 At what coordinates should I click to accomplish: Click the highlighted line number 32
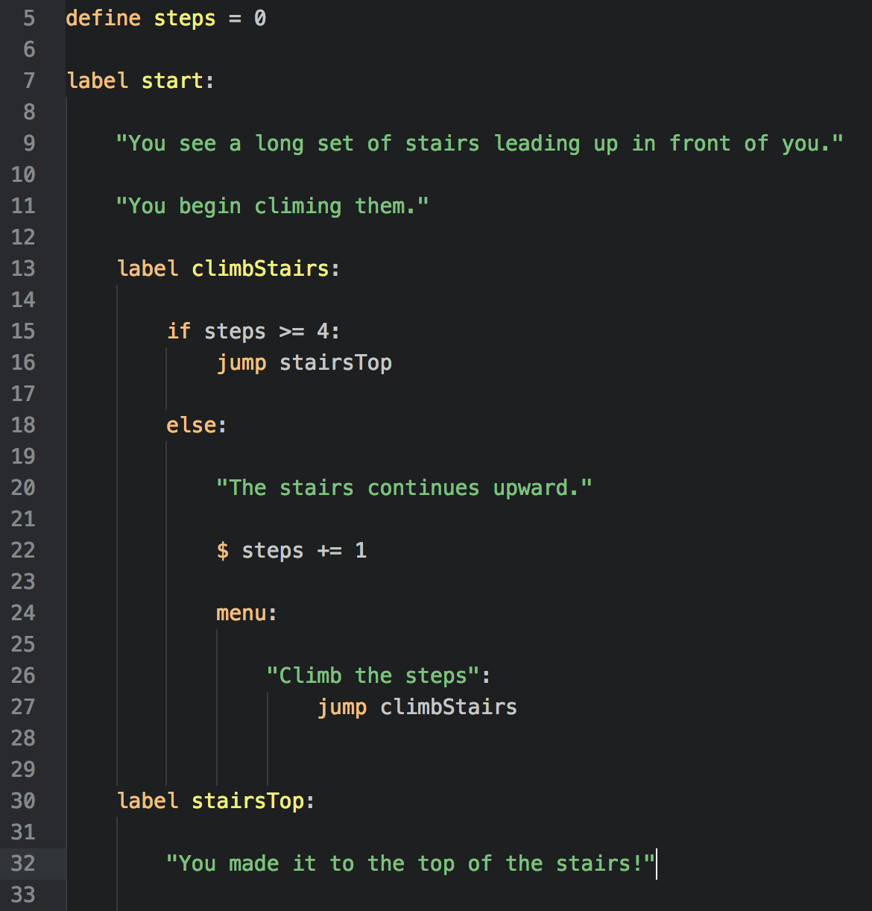point(23,863)
